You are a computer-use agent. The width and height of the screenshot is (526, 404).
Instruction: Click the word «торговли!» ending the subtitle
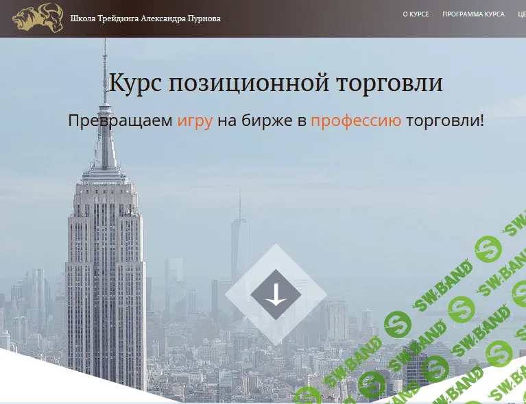pyautogui.click(x=445, y=121)
